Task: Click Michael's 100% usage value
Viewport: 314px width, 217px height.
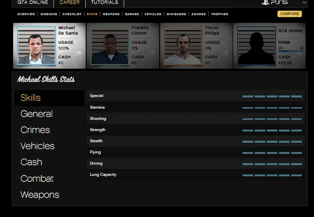Action: (x=64, y=48)
